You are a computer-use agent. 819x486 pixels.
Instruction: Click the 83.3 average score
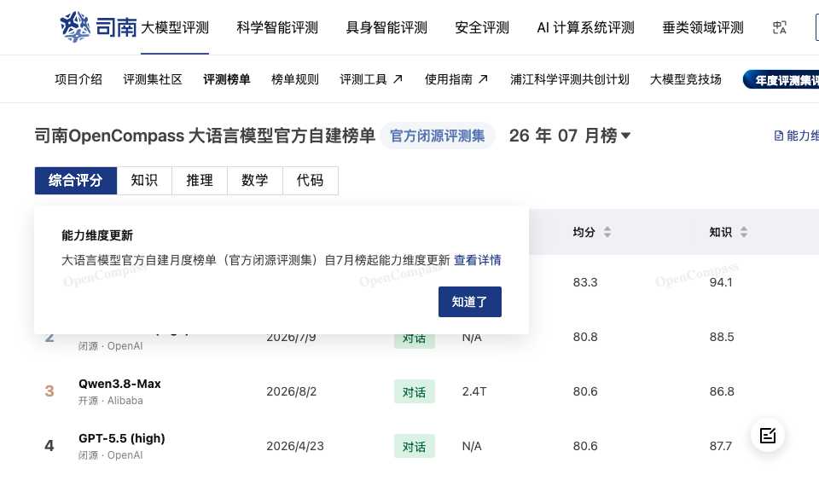point(585,282)
